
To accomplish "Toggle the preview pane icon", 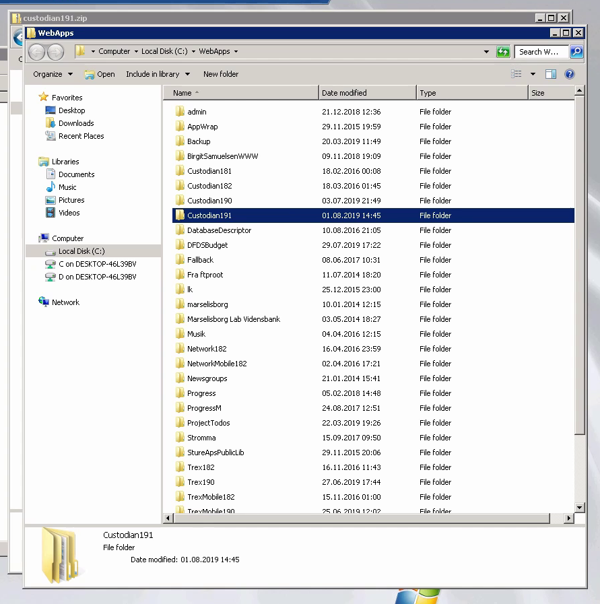I will [x=550, y=74].
